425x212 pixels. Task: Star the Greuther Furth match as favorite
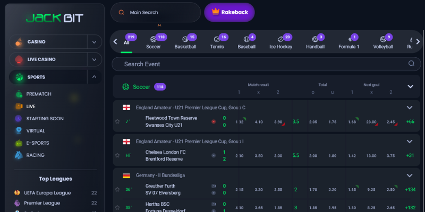pos(117,189)
